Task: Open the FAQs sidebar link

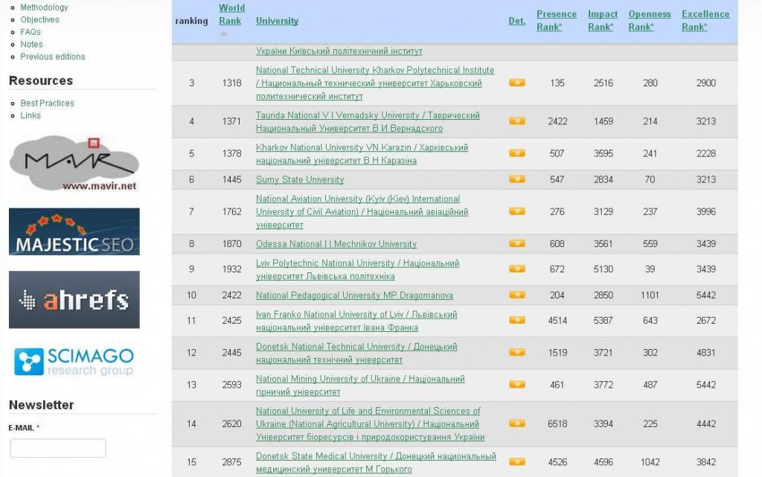Action: click(x=31, y=31)
